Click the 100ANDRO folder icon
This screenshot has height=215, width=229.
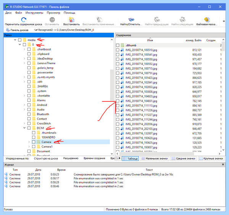[39, 137]
